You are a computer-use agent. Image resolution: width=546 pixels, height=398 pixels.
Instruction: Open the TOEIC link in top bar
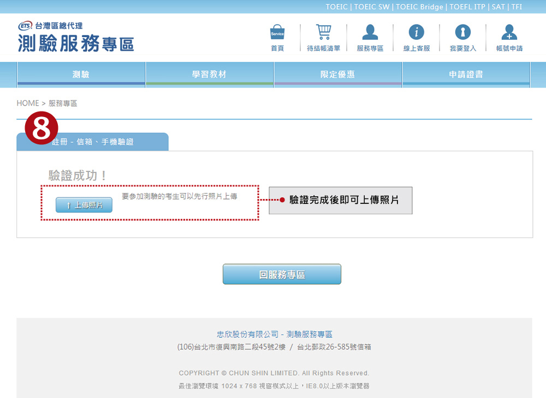coord(338,7)
